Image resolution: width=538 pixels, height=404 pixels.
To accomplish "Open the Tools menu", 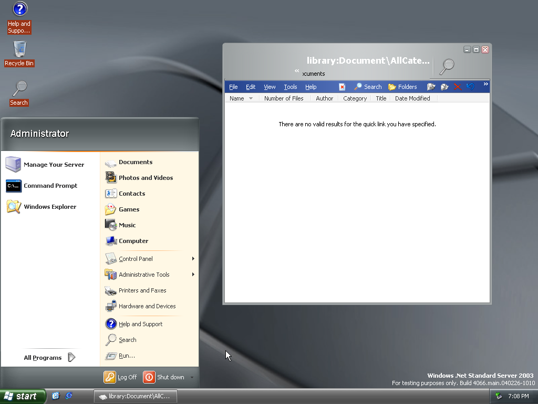I will coord(290,87).
